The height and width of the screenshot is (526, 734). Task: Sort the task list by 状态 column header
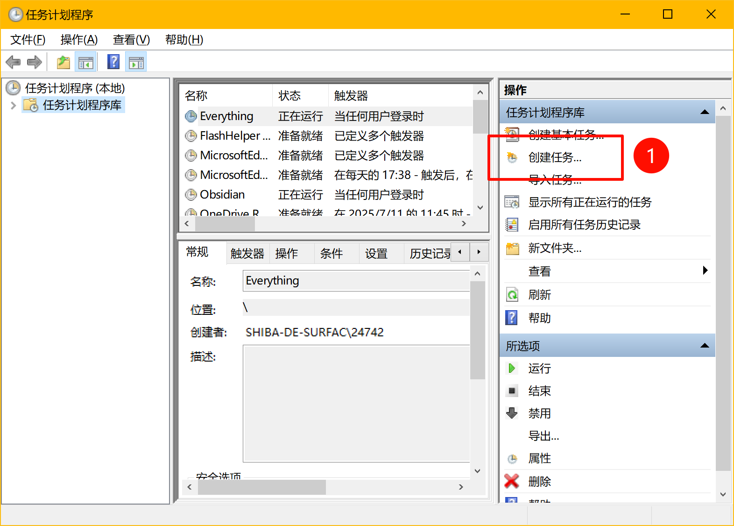click(301, 96)
